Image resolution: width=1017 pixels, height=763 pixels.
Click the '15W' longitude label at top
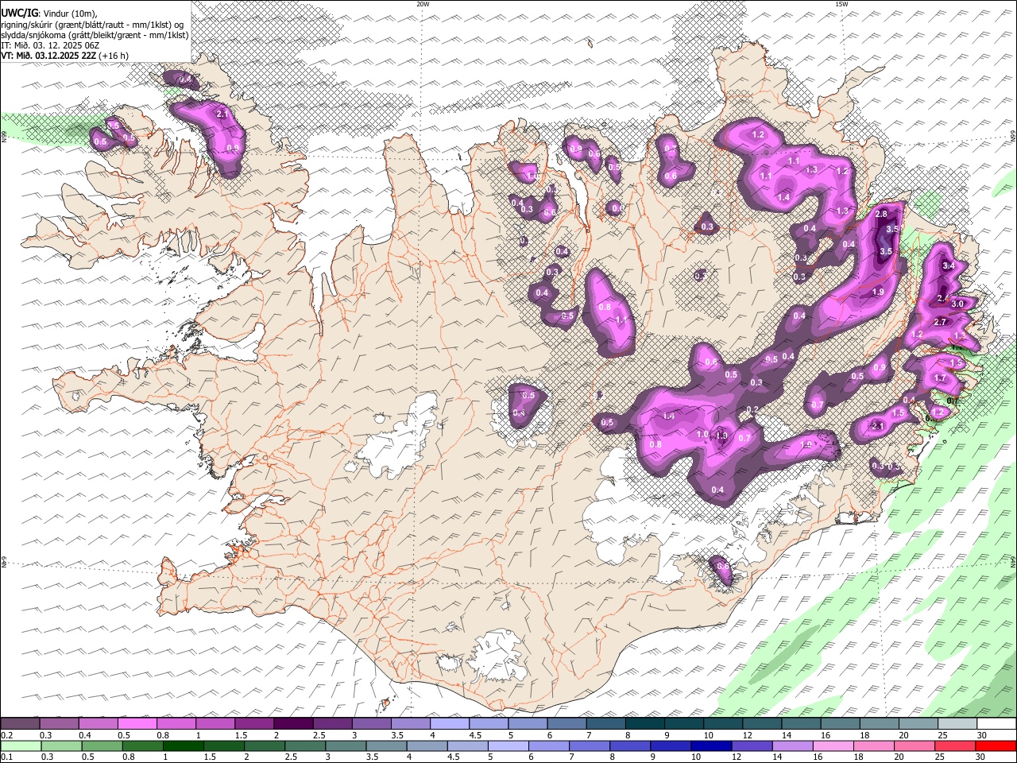841,4
